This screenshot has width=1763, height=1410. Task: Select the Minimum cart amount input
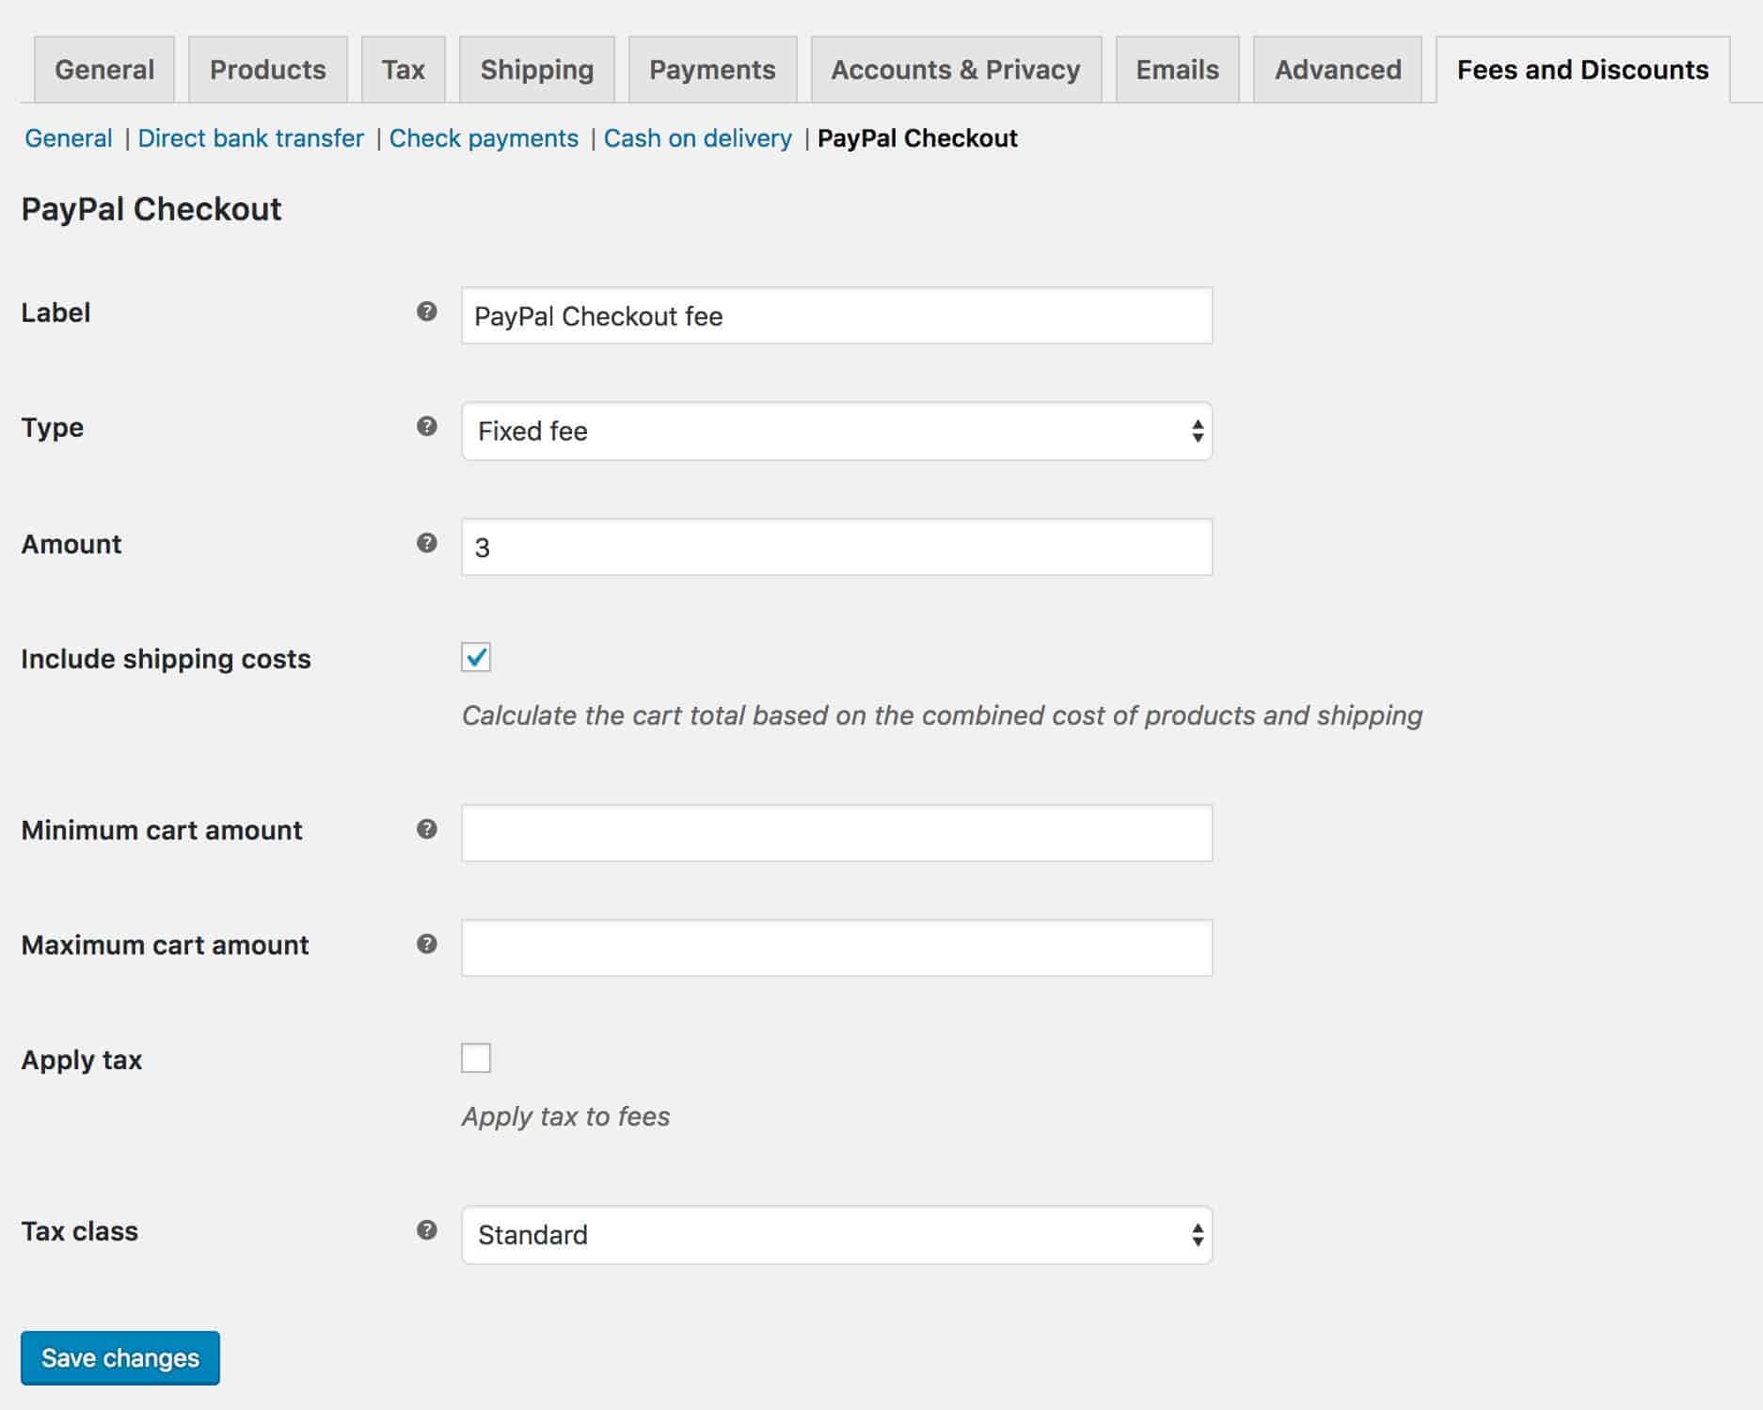(x=836, y=833)
